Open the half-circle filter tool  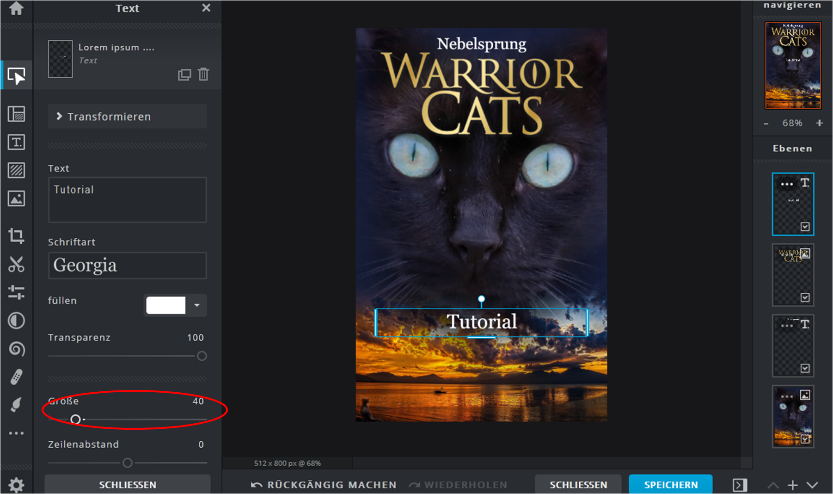(17, 321)
